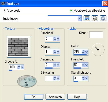The width and height of the screenshot is (108, 102).
Task: Adjust Grootte % spinner arrows
Action: coord(19,67)
